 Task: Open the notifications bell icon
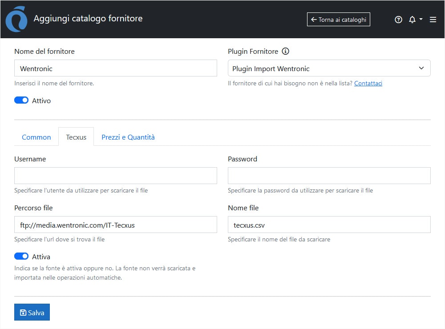[x=412, y=20]
